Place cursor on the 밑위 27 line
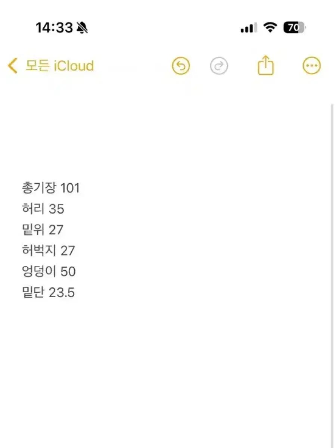This screenshot has width=336, height=448. pyautogui.click(x=43, y=230)
